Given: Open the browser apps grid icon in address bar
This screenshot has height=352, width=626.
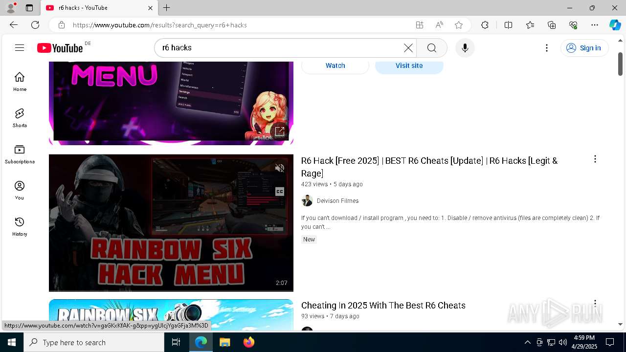Looking at the screenshot, I should point(420,25).
